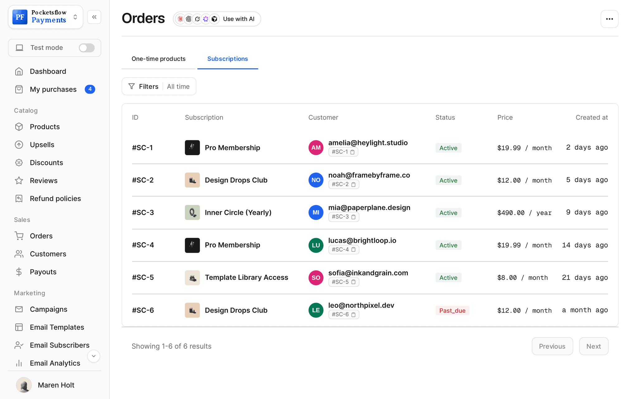Click mia@paperplane.design customer email

point(369,208)
